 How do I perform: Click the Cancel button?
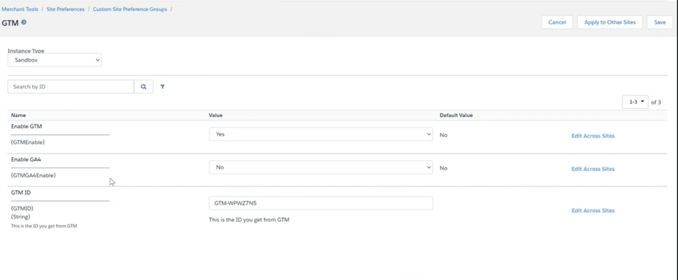click(557, 22)
